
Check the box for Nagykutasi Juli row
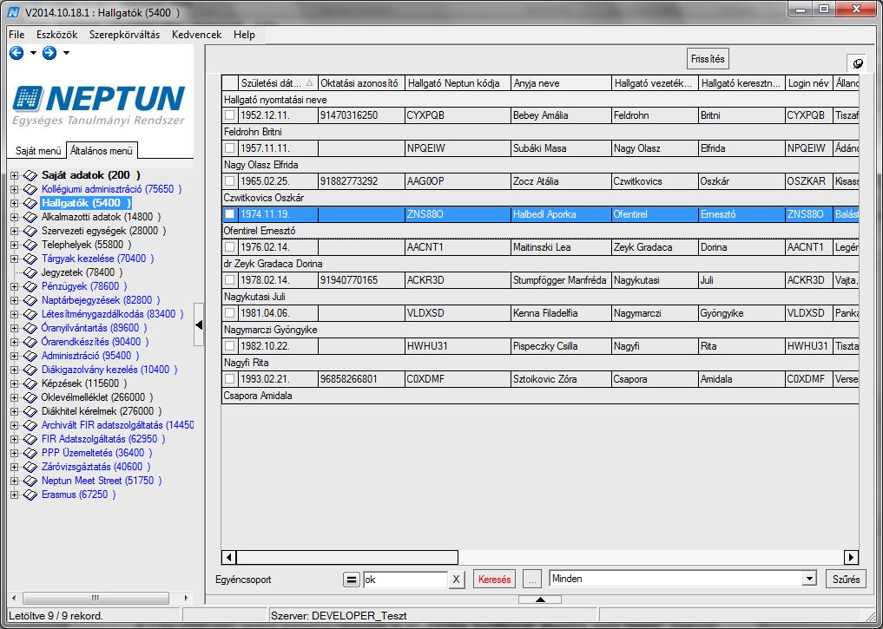230,280
